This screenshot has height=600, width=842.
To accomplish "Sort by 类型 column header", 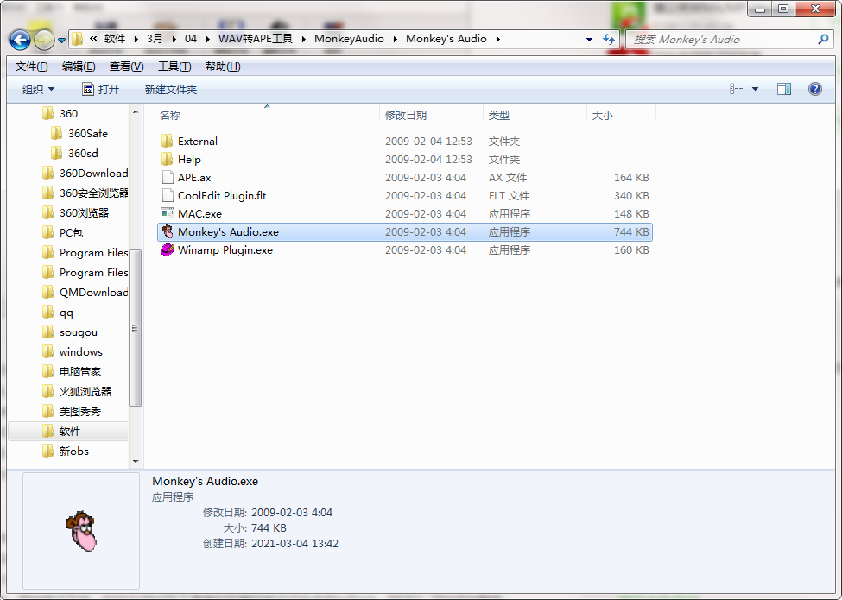I will point(499,116).
